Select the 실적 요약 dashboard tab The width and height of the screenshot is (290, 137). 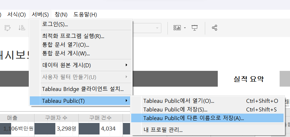(249, 79)
